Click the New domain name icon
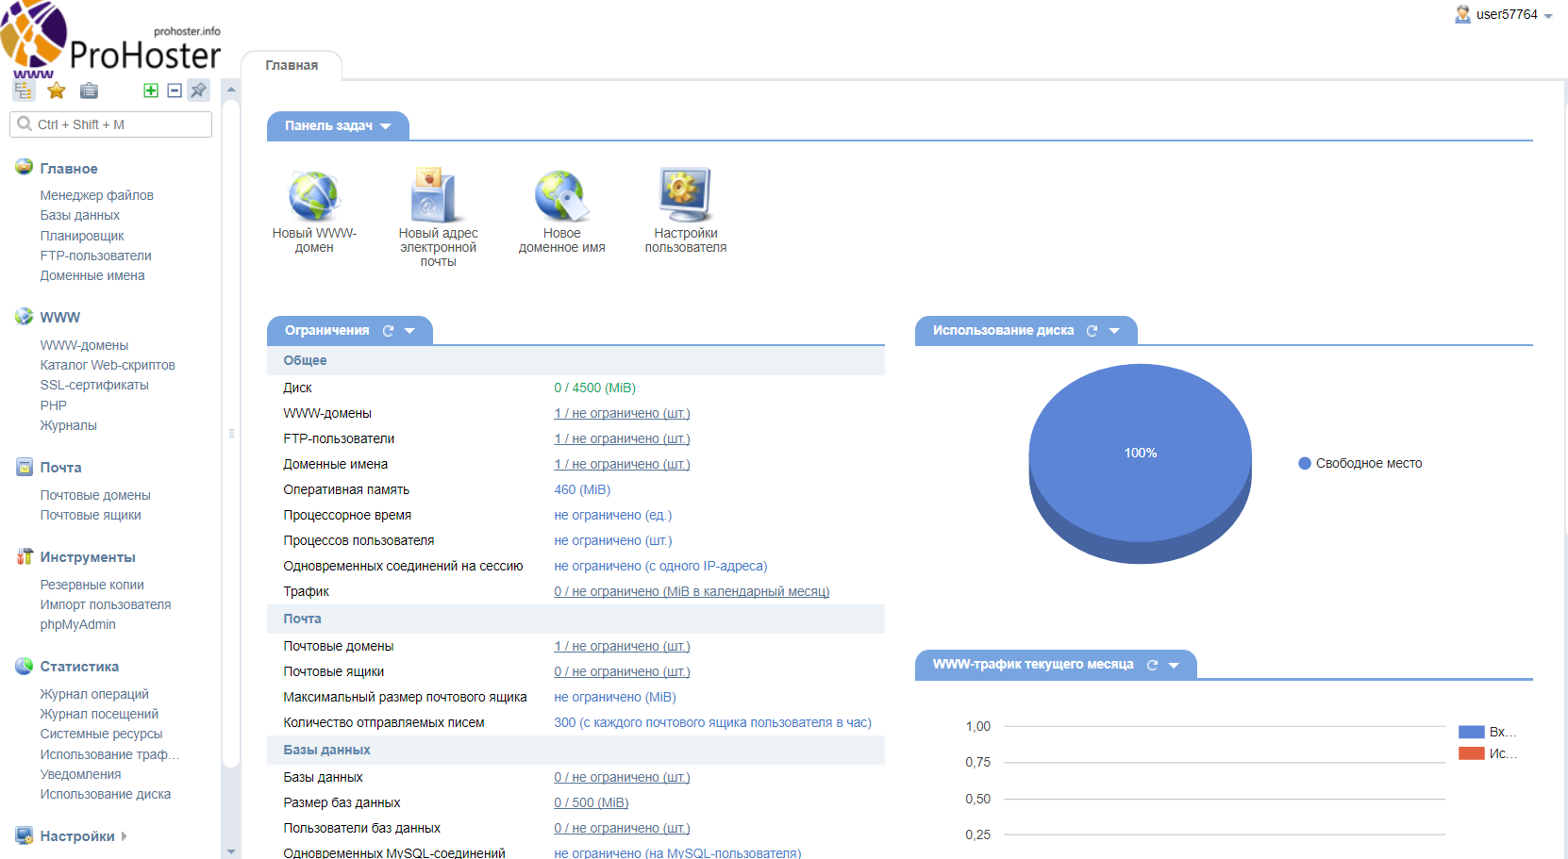This screenshot has width=1568, height=859. [x=561, y=196]
